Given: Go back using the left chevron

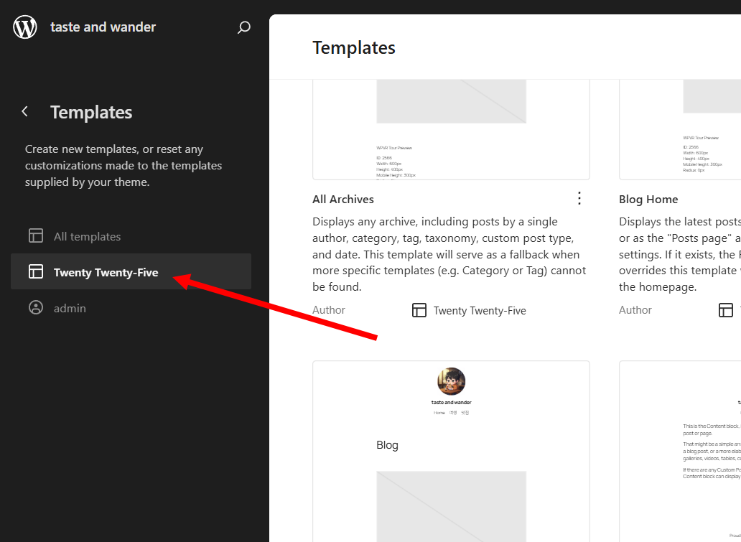Looking at the screenshot, I should 24,111.
